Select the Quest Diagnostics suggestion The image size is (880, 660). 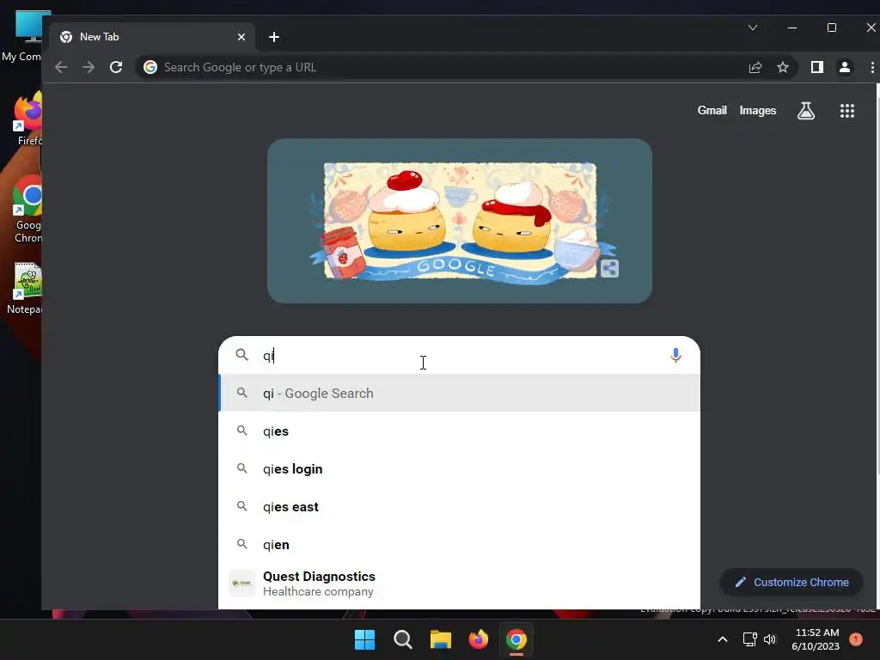click(459, 584)
